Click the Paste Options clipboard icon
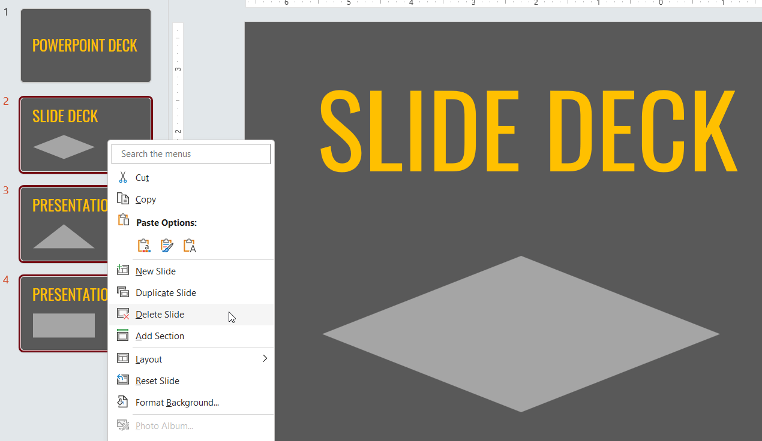The image size is (762, 441). point(122,221)
